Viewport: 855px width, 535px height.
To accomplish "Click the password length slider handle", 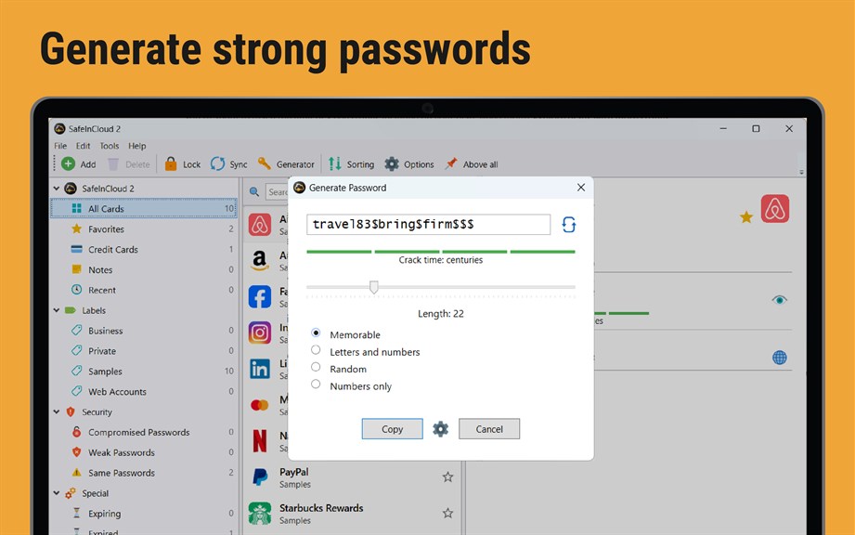I will (373, 287).
